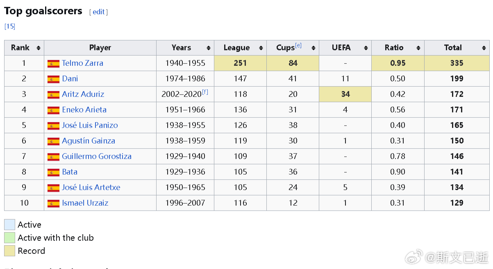This screenshot has height=269, width=493.
Task: Click the flag icon beside Ismael Urzaiz
Action: (x=53, y=203)
